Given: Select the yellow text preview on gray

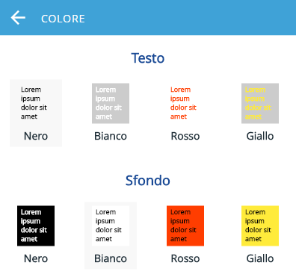Looking at the screenshot, I should [260, 103].
